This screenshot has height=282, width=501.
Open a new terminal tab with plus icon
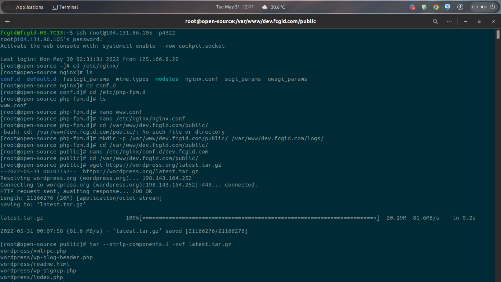pos(7,21)
